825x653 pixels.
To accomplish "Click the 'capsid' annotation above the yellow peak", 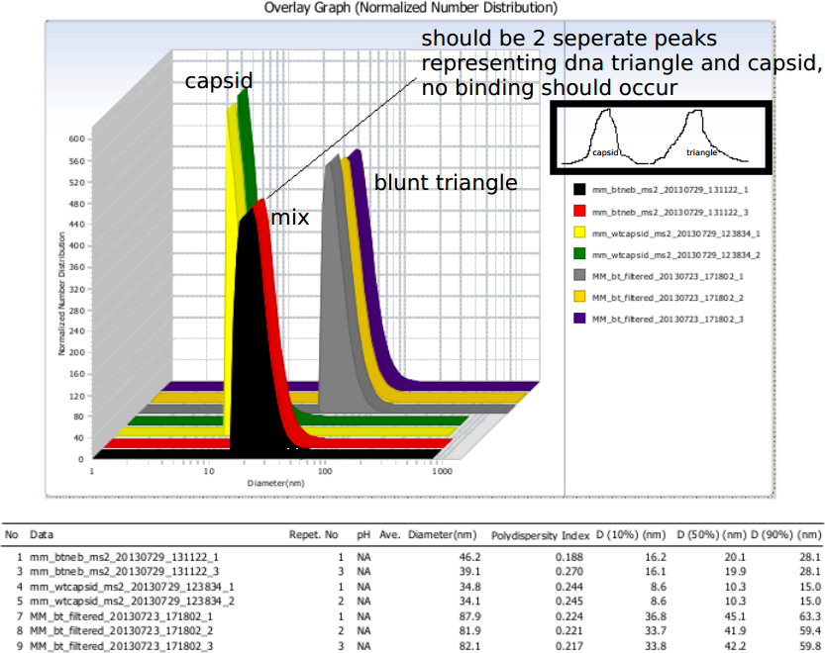I will (219, 80).
